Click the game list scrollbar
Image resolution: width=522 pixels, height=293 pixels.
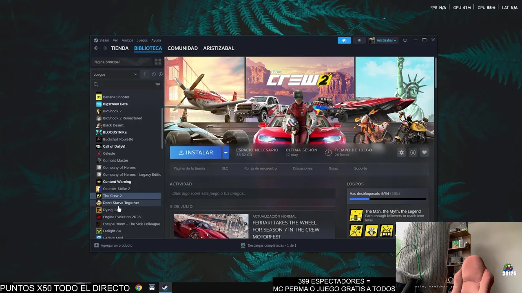point(163,128)
